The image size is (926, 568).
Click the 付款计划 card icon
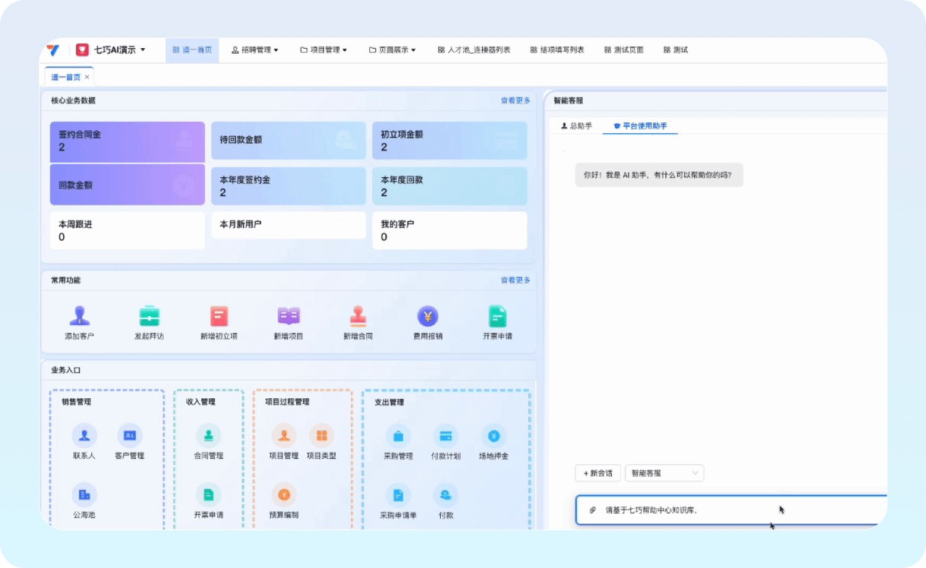(x=446, y=436)
